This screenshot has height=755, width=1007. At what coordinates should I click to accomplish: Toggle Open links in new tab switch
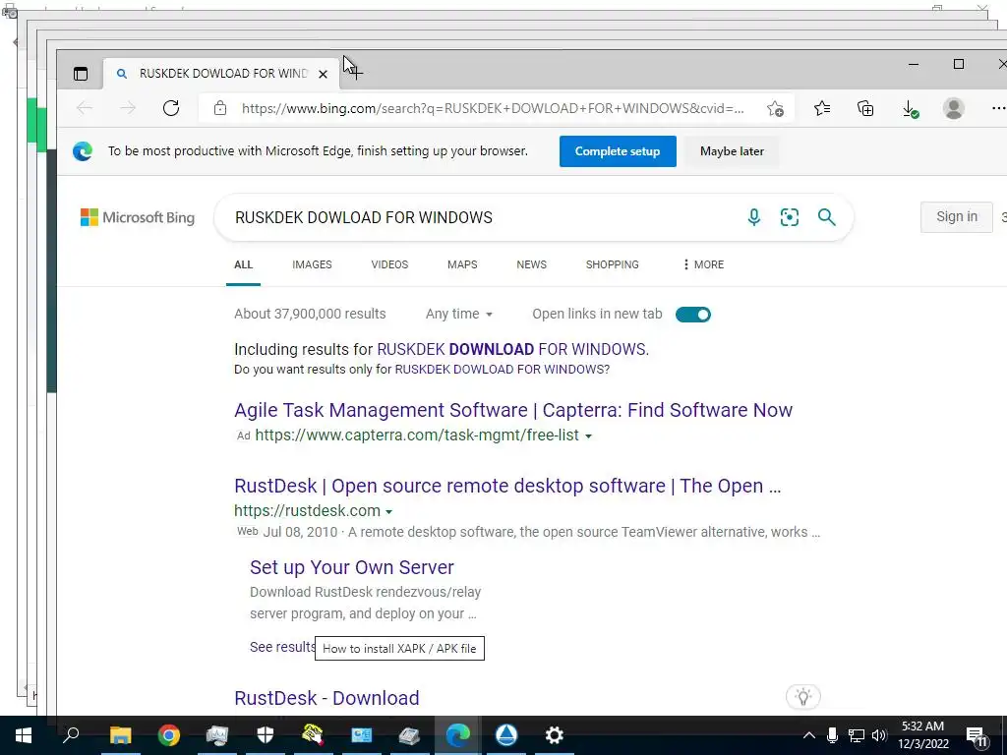coord(693,315)
